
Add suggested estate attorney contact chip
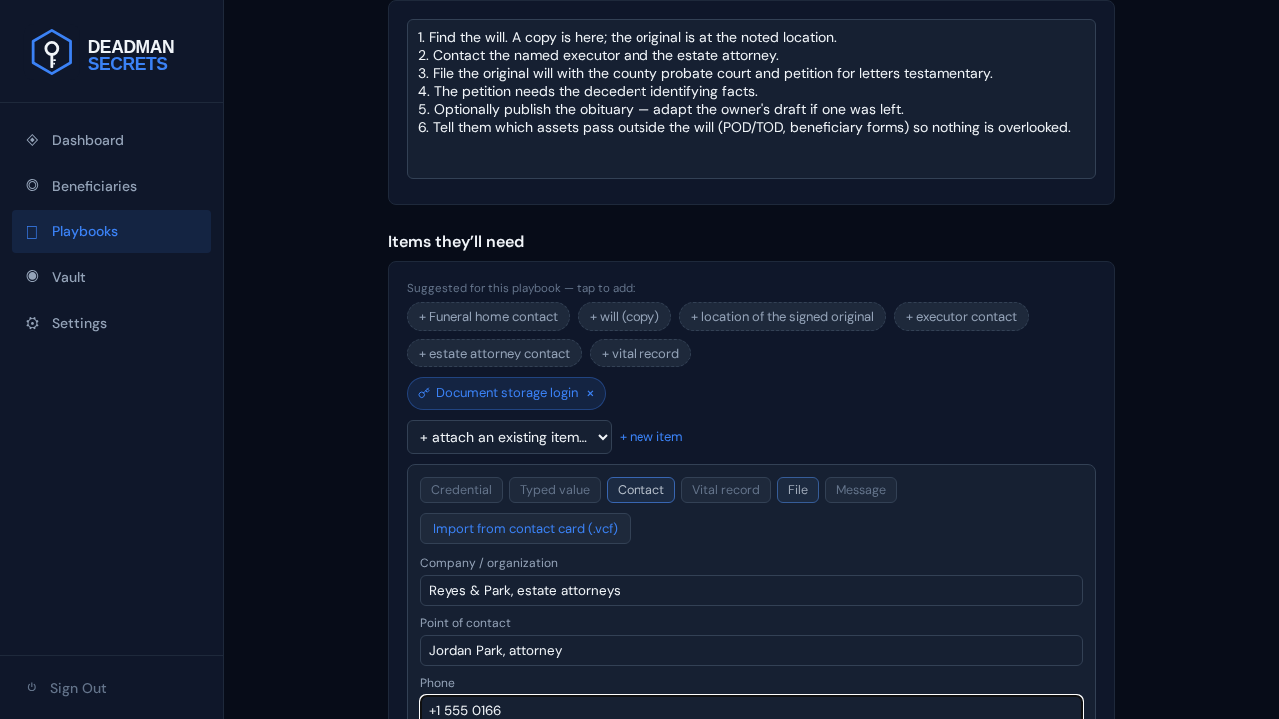click(494, 354)
